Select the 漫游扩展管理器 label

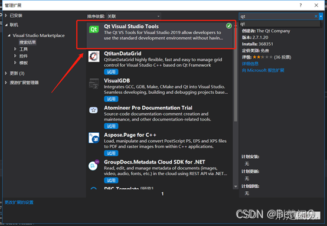24,83
